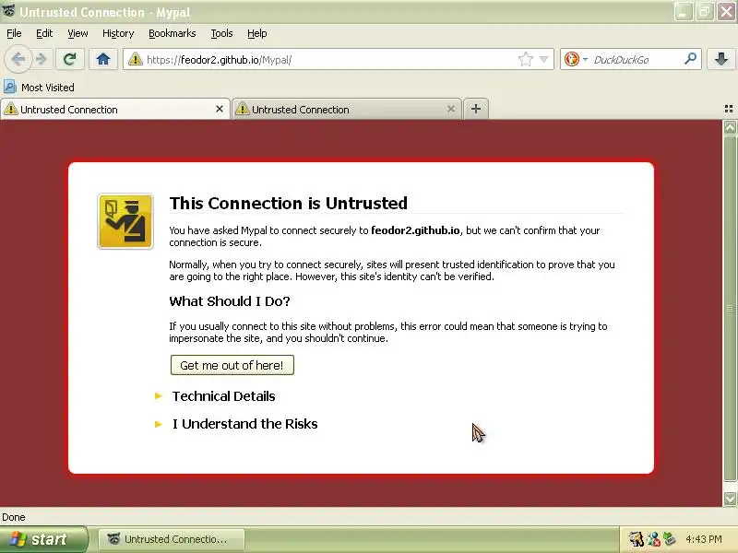Click the Mypal raccoon icon in title bar
This screenshot has width=738, height=553.
point(8,11)
